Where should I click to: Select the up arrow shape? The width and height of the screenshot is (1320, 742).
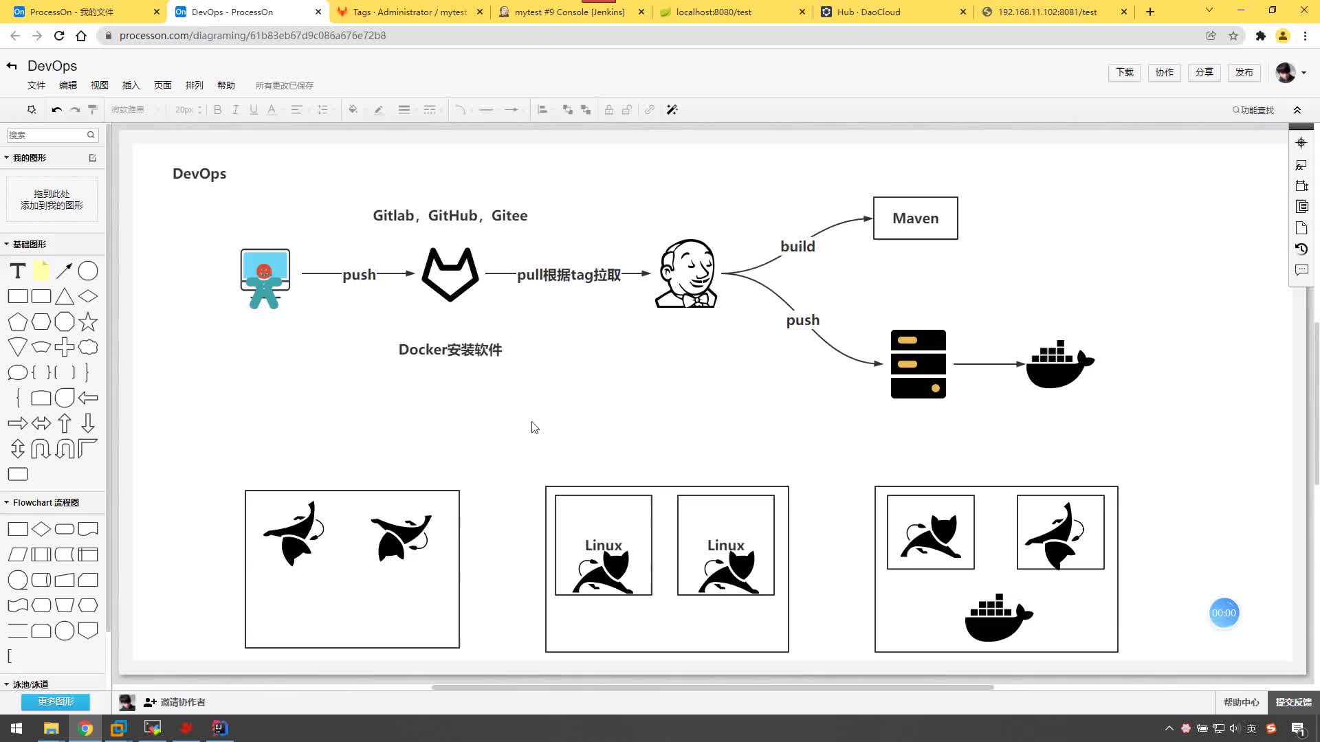tap(65, 423)
